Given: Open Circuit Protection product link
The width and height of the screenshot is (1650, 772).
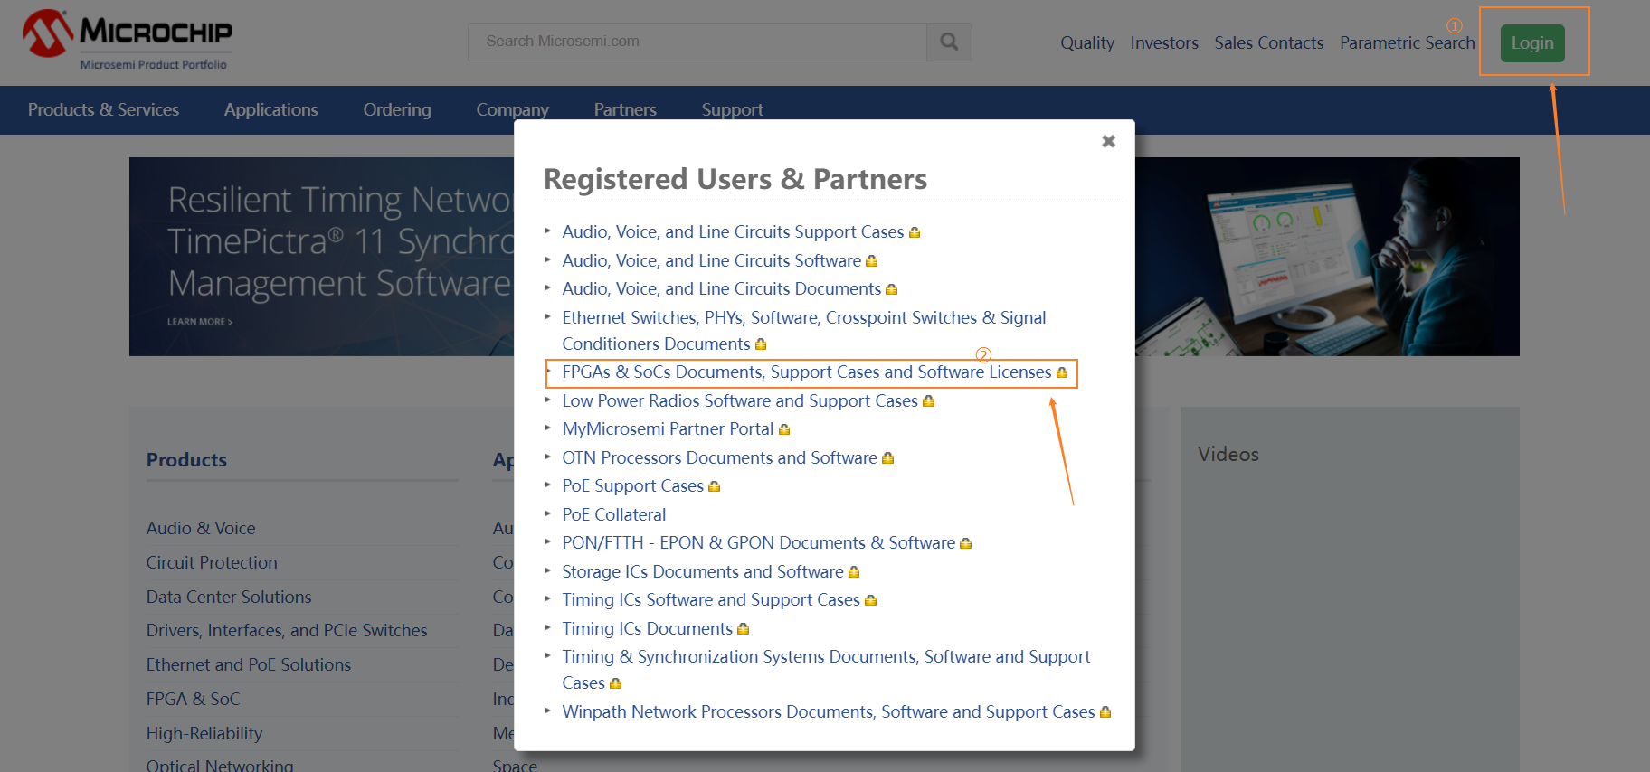Looking at the screenshot, I should (x=212, y=562).
